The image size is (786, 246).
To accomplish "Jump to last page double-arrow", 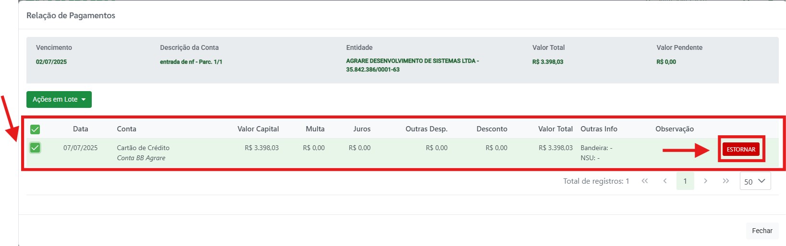I will click(725, 181).
